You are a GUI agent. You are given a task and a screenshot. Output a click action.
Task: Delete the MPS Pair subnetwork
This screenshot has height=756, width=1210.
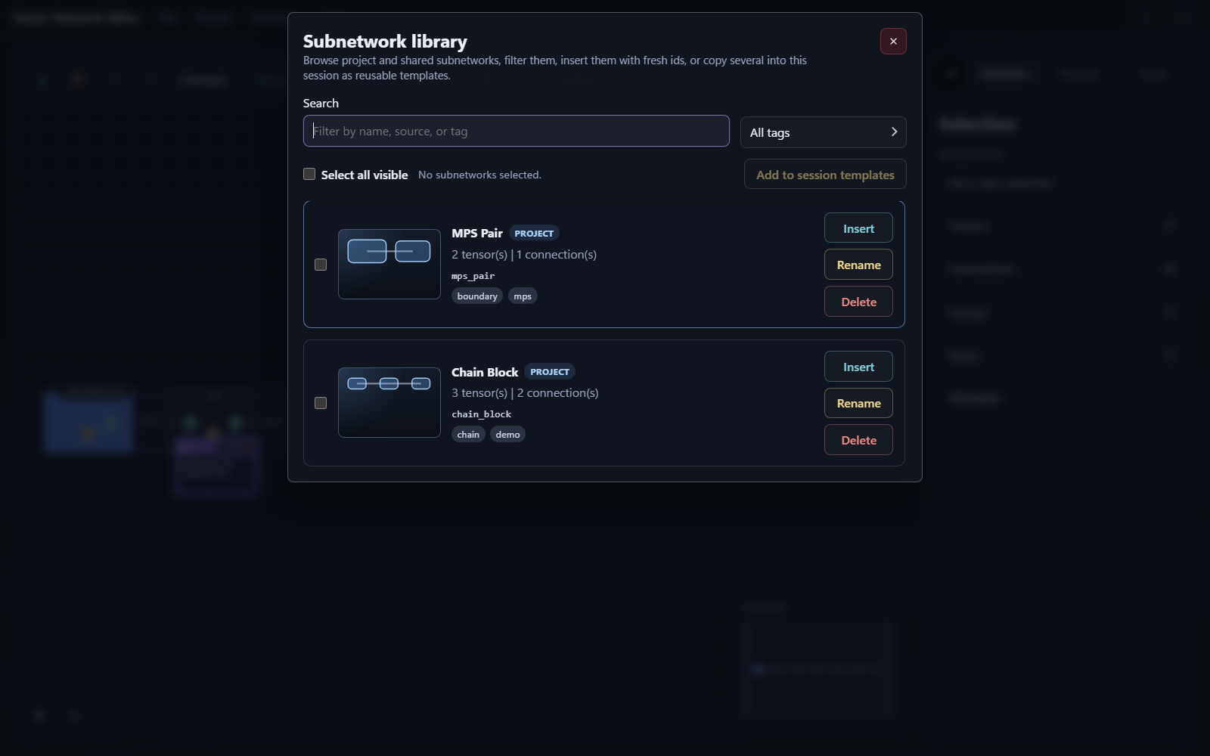(x=858, y=302)
